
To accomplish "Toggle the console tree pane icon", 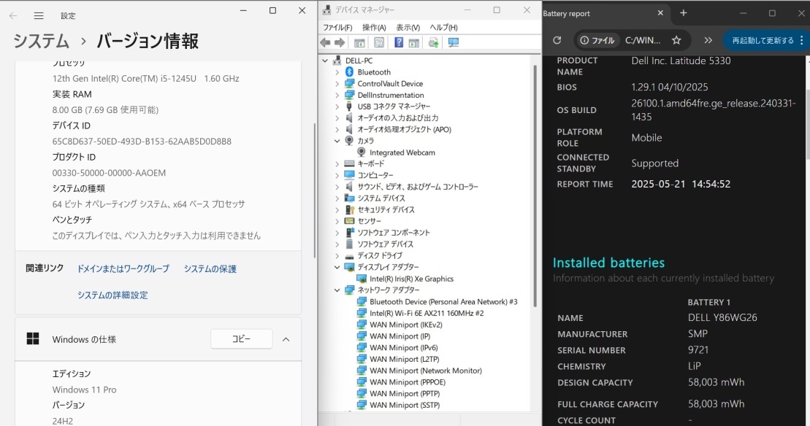I will click(359, 43).
